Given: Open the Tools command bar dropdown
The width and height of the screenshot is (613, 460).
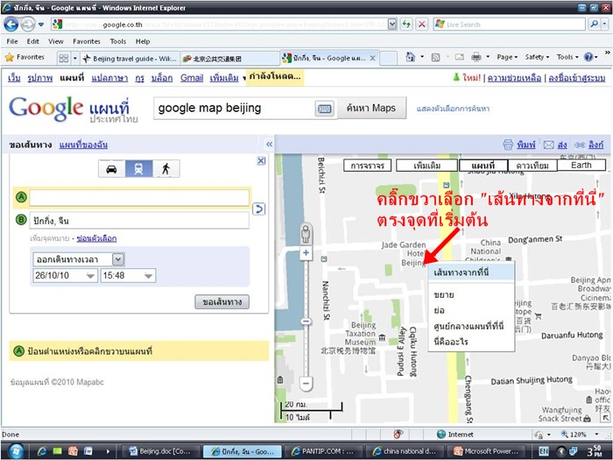Looking at the screenshot, I should click(567, 57).
